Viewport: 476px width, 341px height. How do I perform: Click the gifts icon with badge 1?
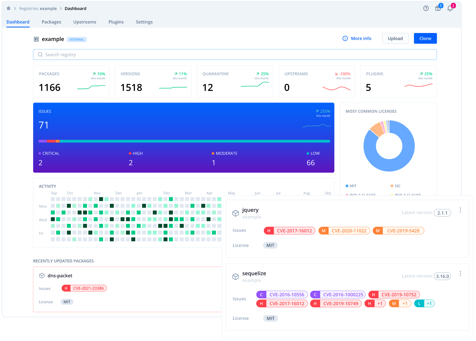pos(438,9)
